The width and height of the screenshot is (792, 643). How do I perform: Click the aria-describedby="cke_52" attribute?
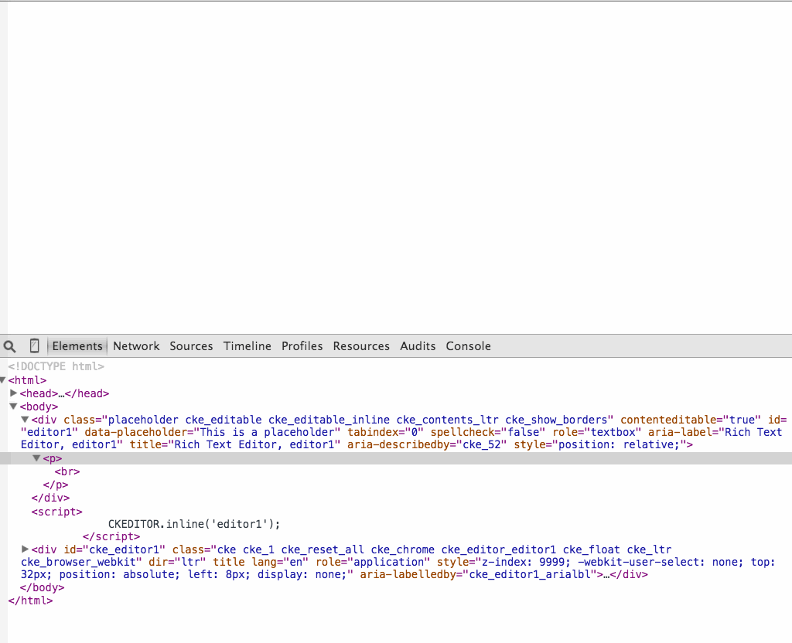click(x=427, y=444)
